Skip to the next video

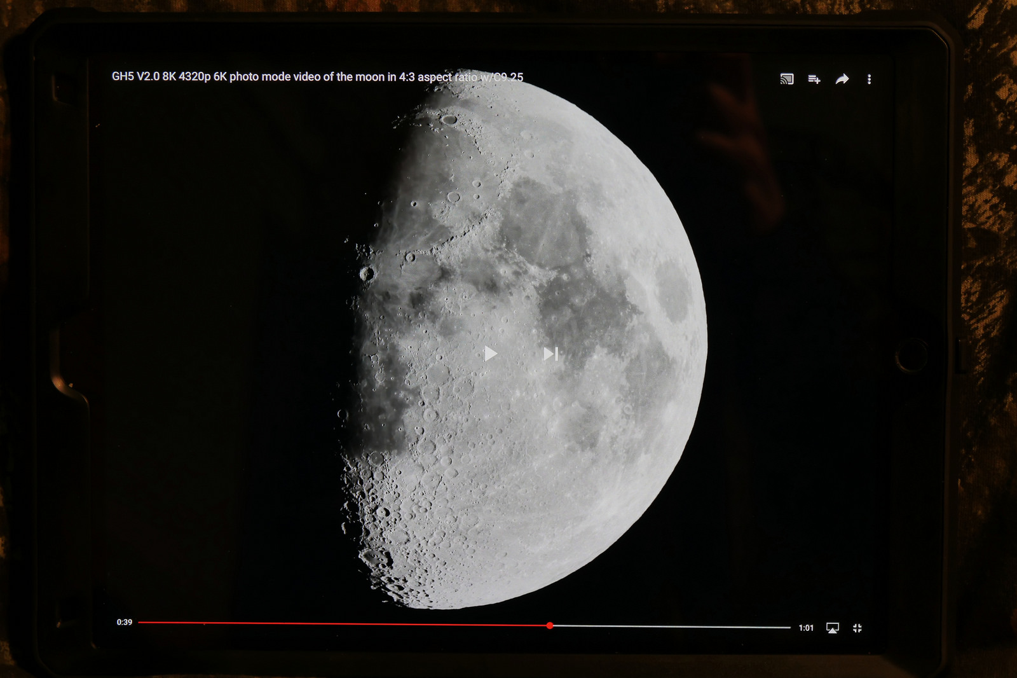[x=550, y=354]
